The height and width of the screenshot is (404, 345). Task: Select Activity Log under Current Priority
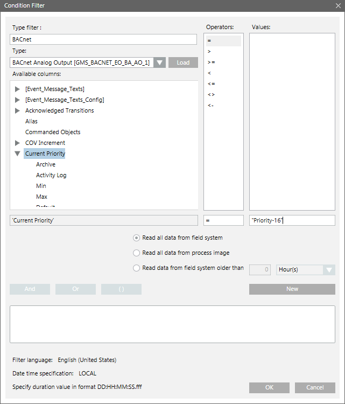[x=51, y=175]
